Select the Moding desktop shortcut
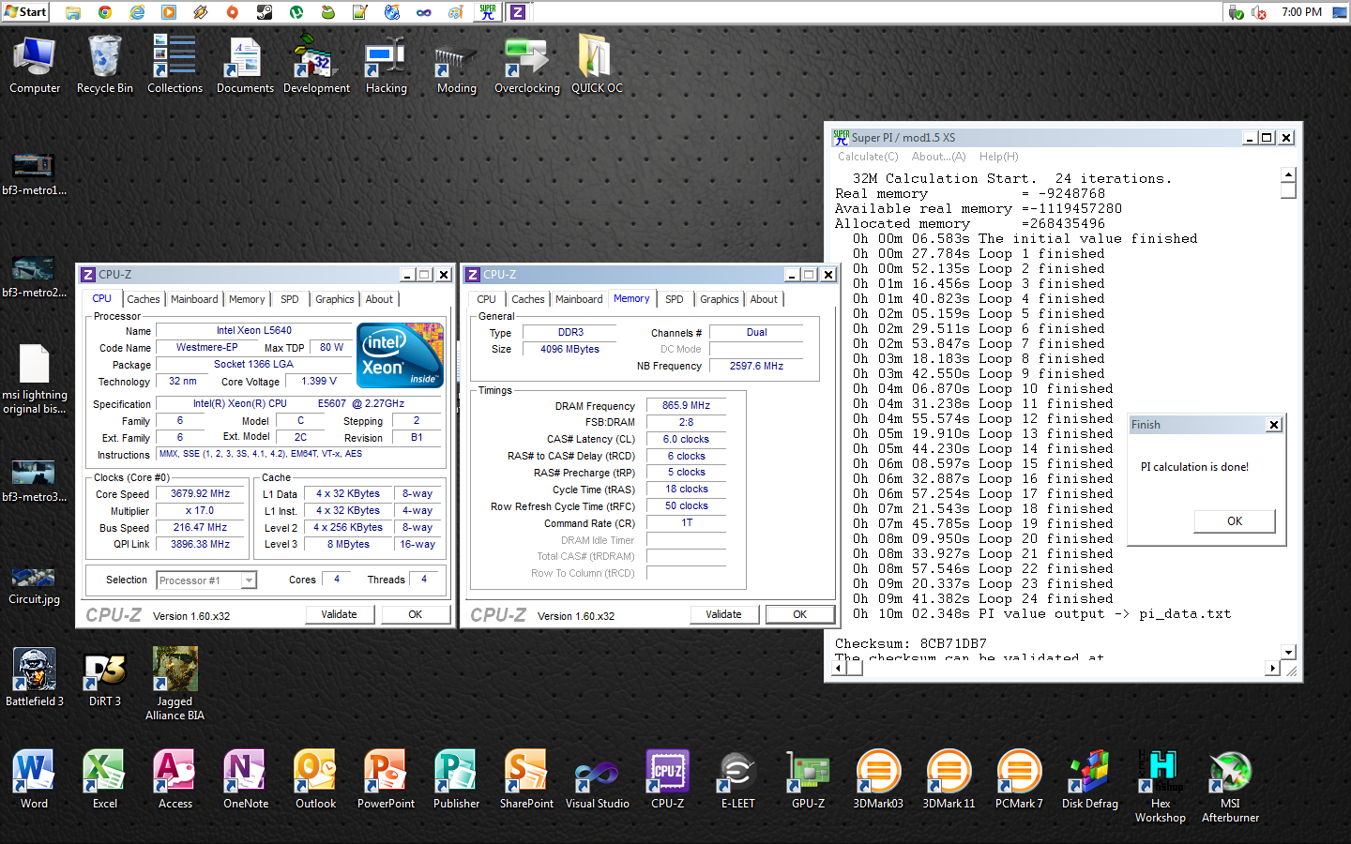The width and height of the screenshot is (1351, 844). 457,65
